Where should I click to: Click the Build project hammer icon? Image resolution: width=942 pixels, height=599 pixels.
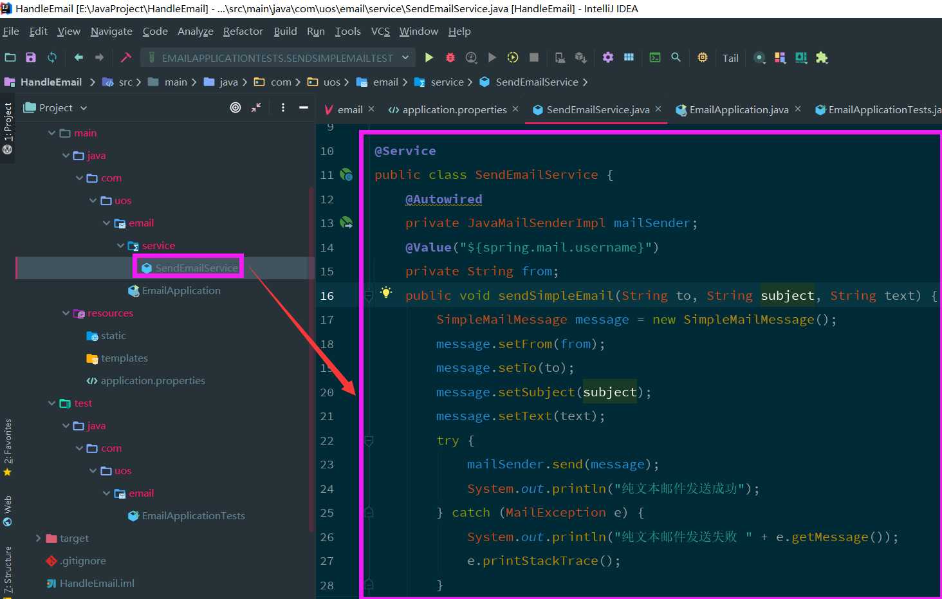(126, 57)
